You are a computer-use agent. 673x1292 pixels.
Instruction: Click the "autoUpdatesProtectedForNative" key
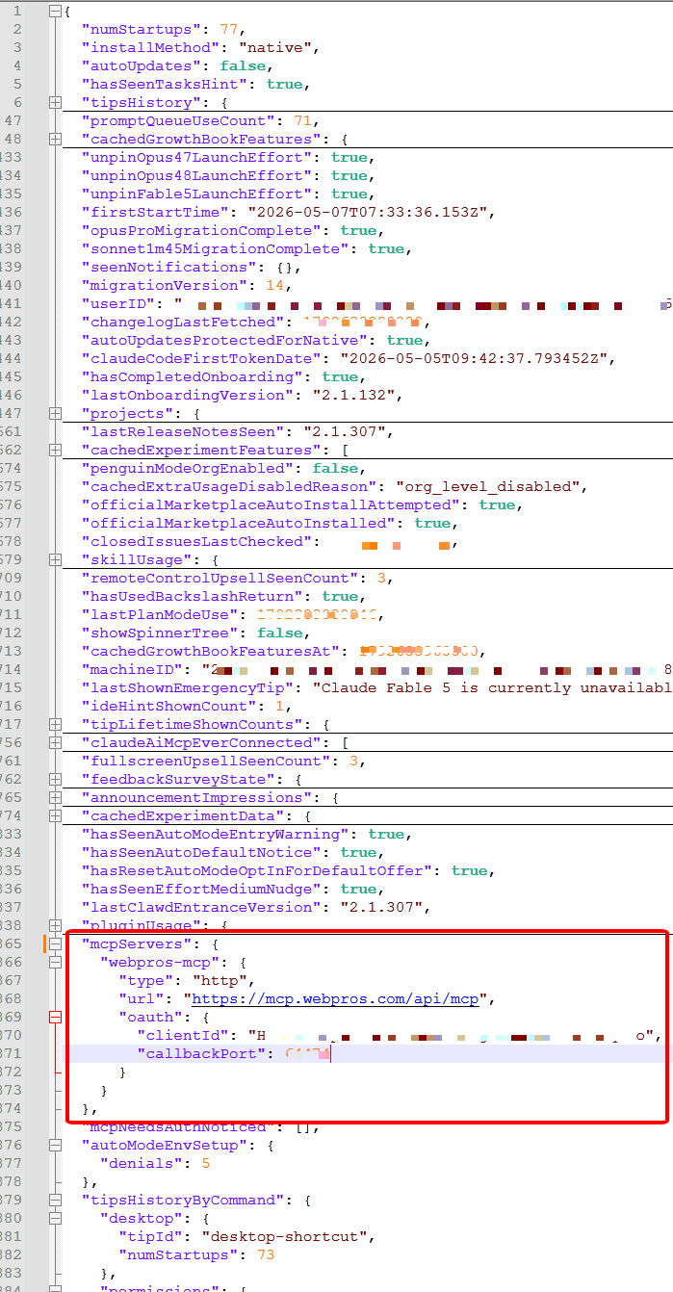(223, 340)
